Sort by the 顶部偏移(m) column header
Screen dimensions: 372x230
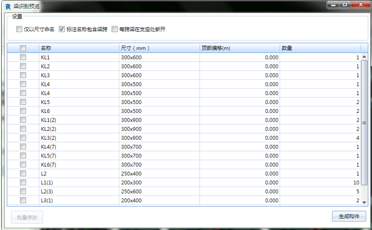tap(240, 48)
